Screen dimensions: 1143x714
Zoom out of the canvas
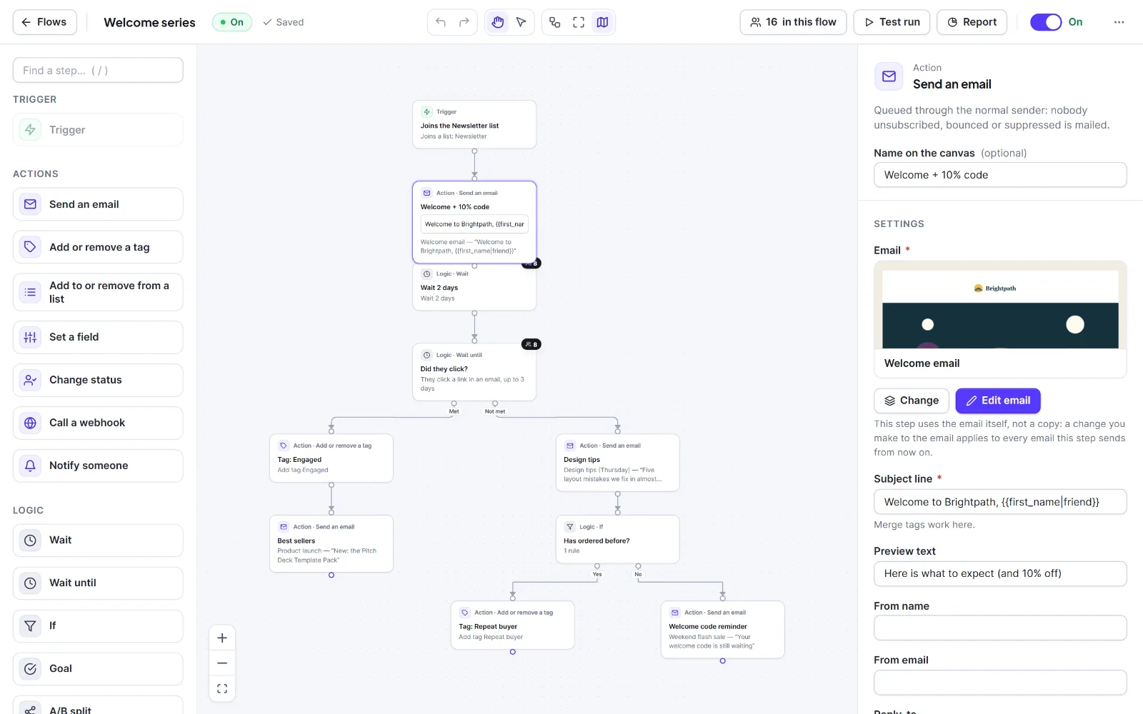222,663
